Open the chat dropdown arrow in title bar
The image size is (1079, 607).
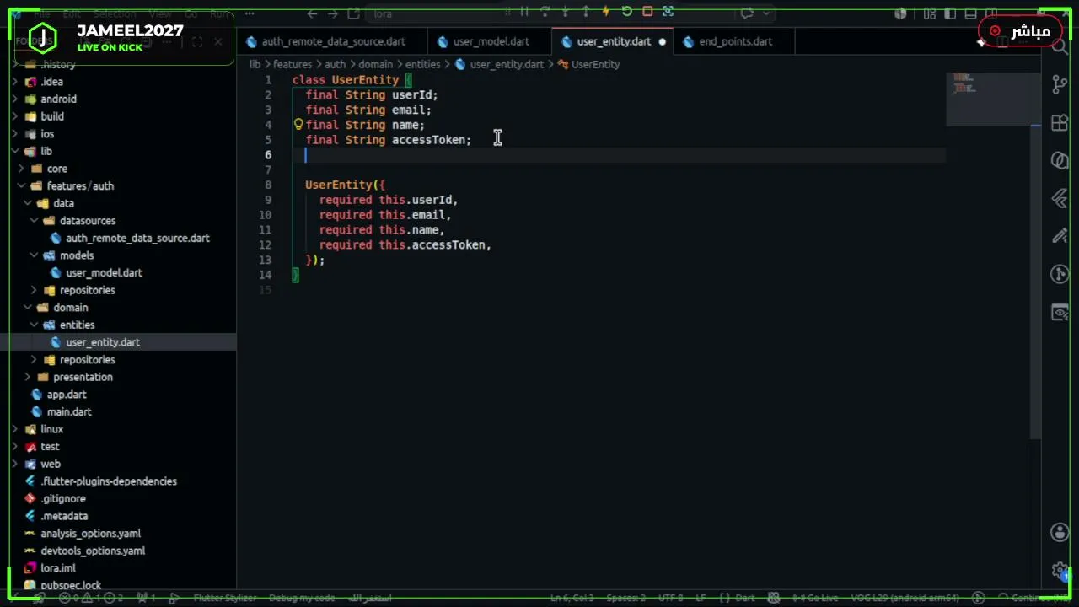click(x=765, y=13)
